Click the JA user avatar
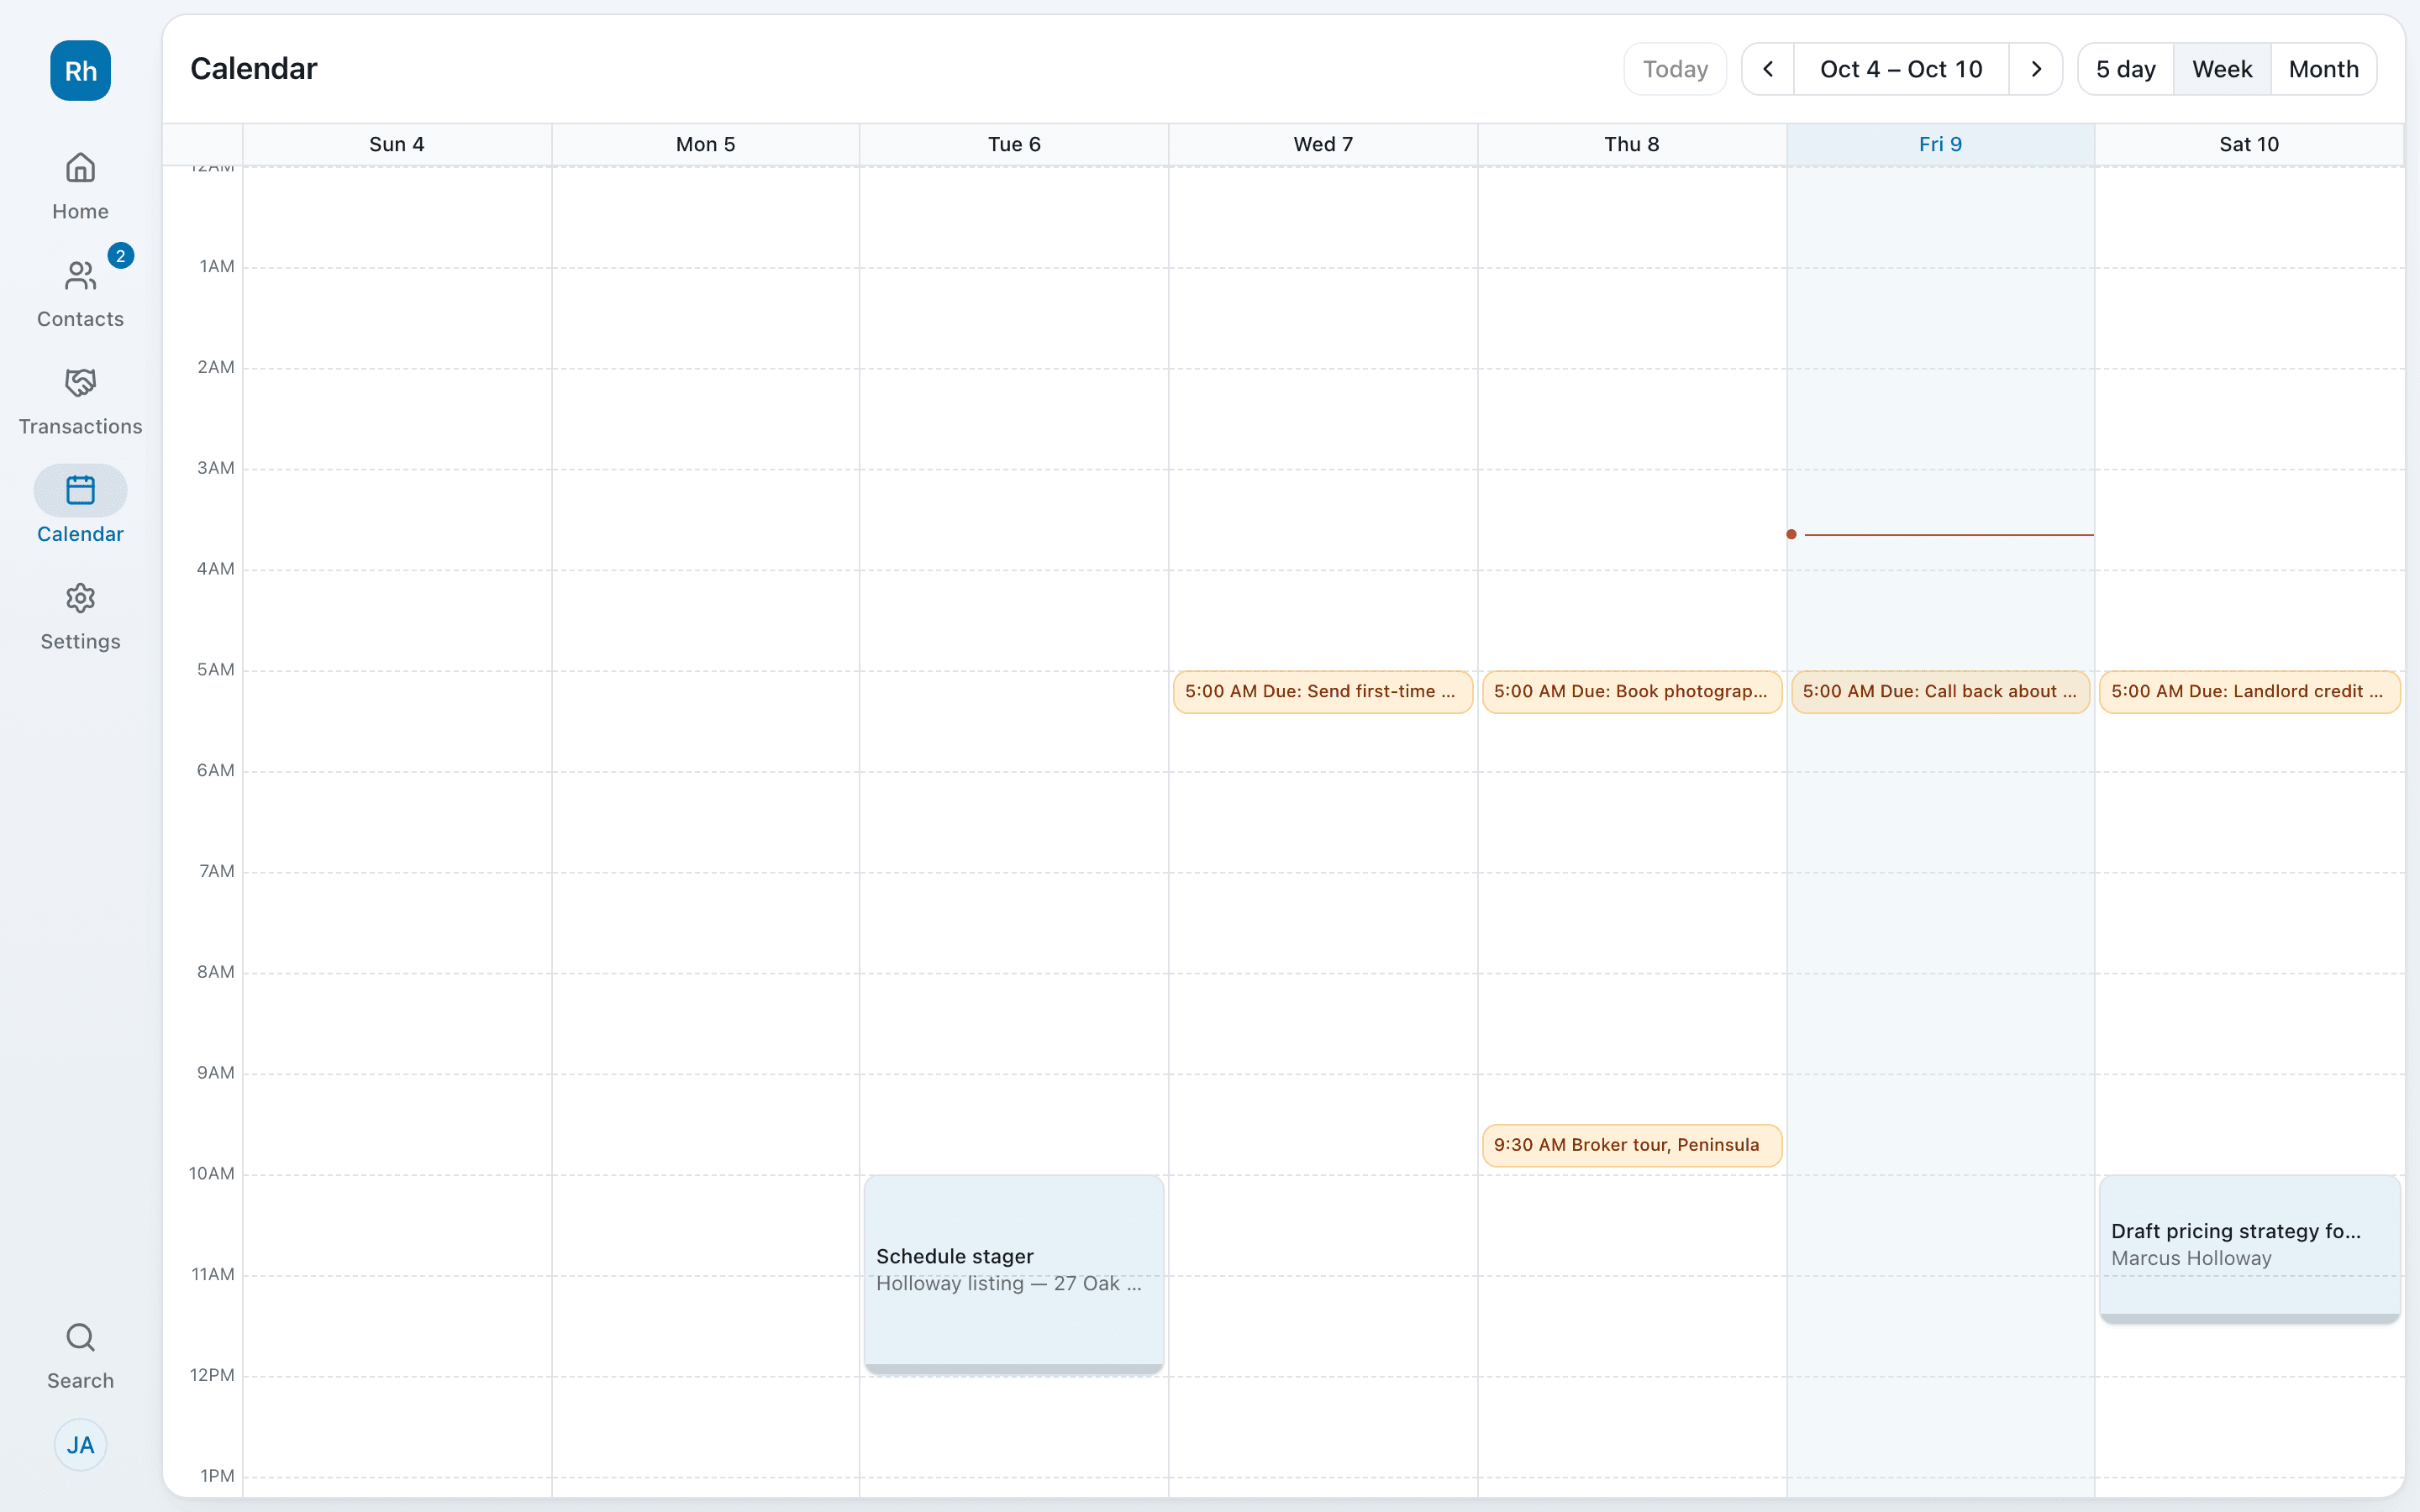 80,1445
